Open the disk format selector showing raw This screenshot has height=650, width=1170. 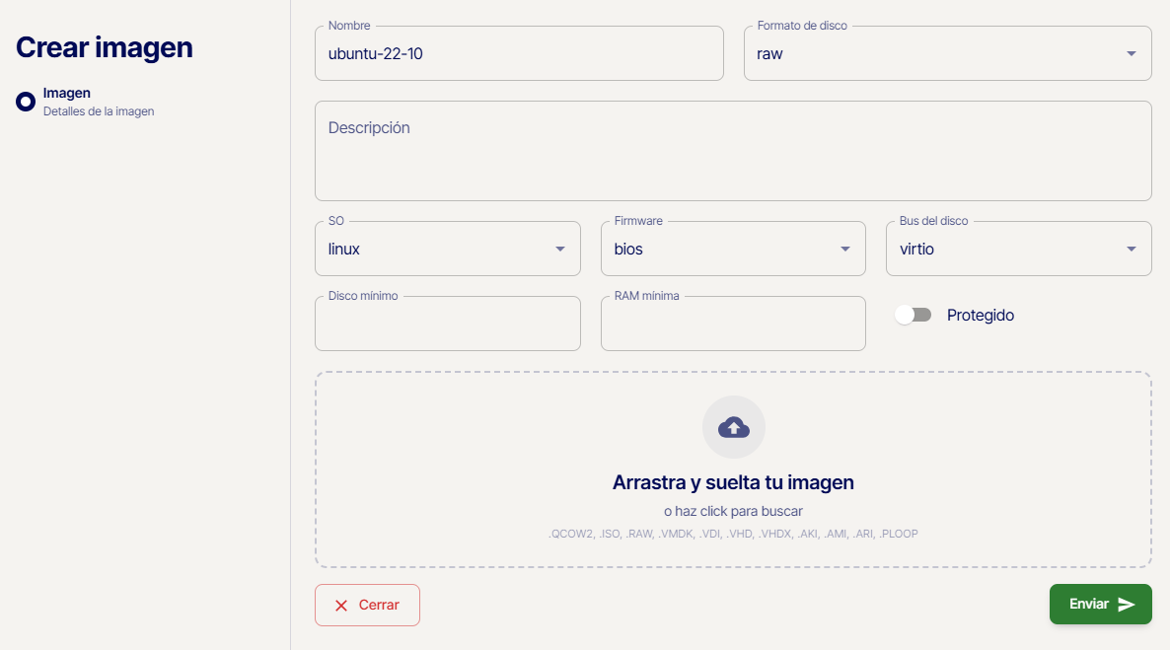click(947, 55)
